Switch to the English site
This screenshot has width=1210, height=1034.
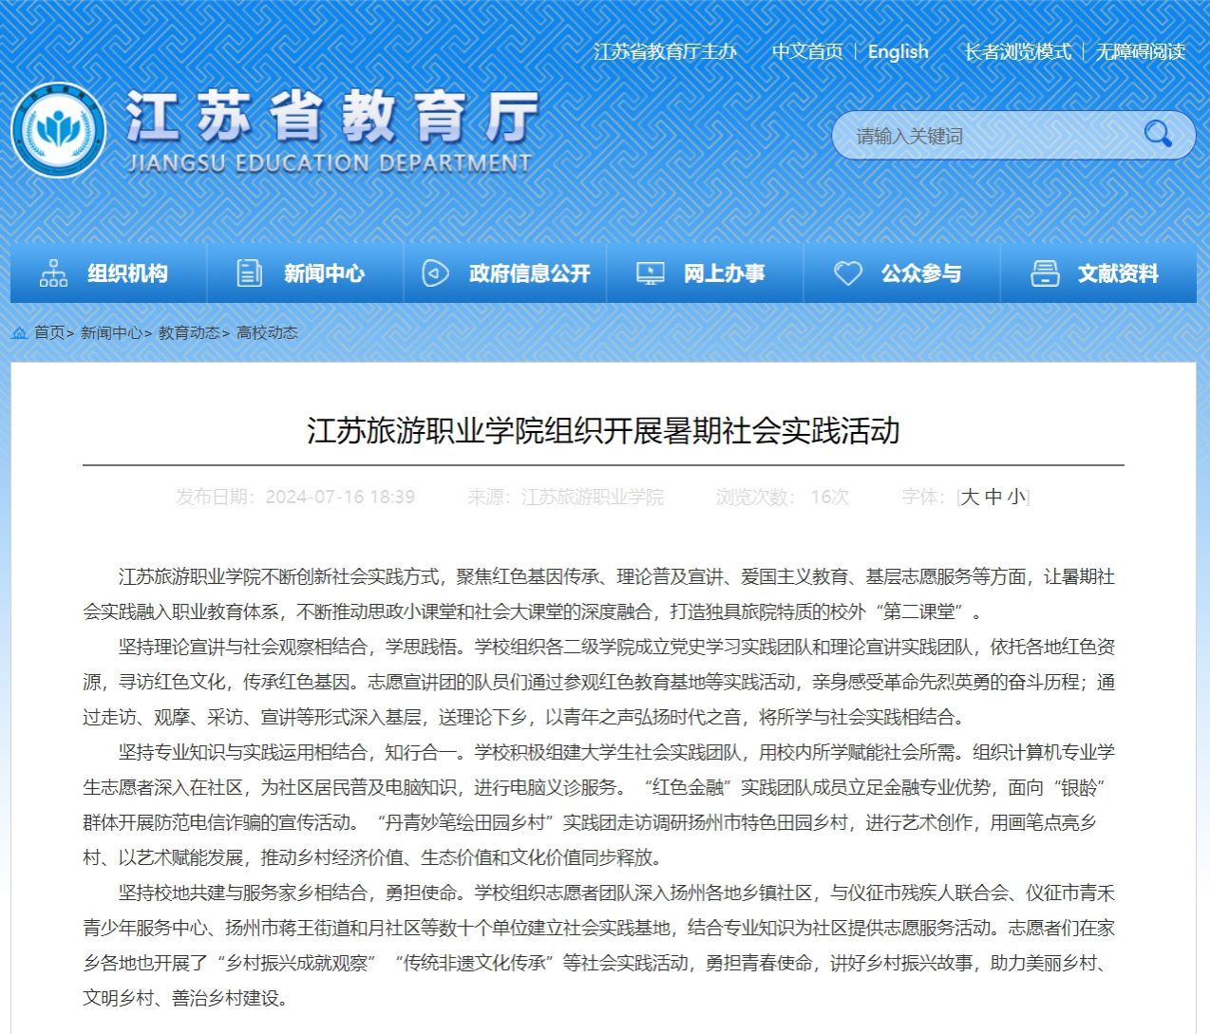tap(898, 52)
